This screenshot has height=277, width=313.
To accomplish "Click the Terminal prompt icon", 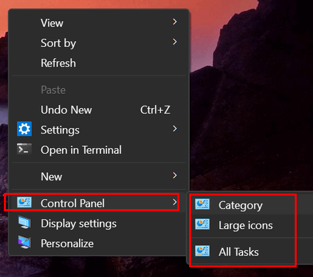I will 24,149.
